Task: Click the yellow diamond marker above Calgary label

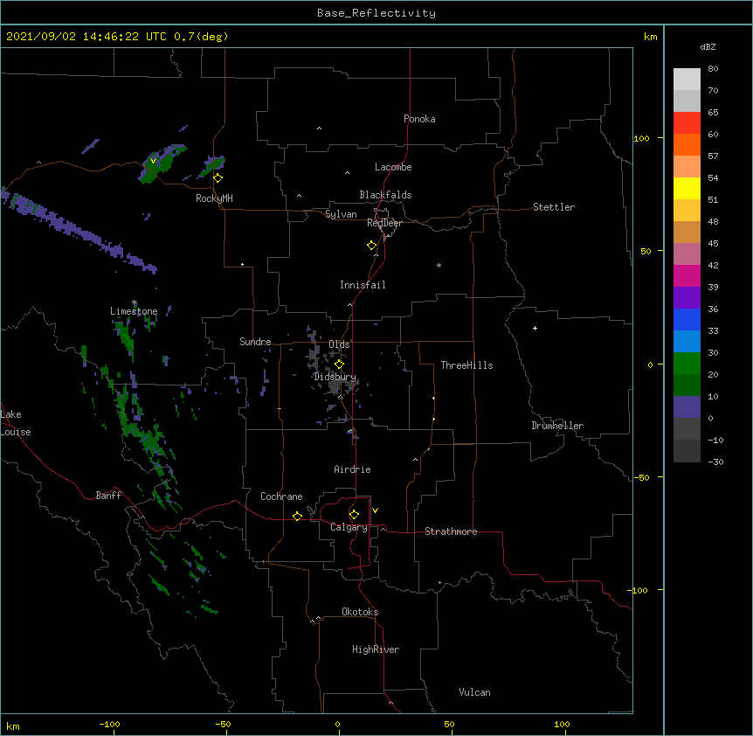Action: [x=354, y=515]
